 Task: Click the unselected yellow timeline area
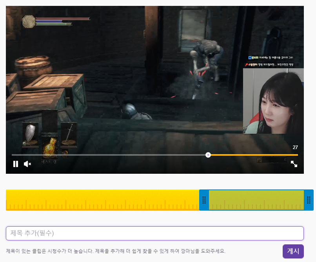[x=103, y=200]
